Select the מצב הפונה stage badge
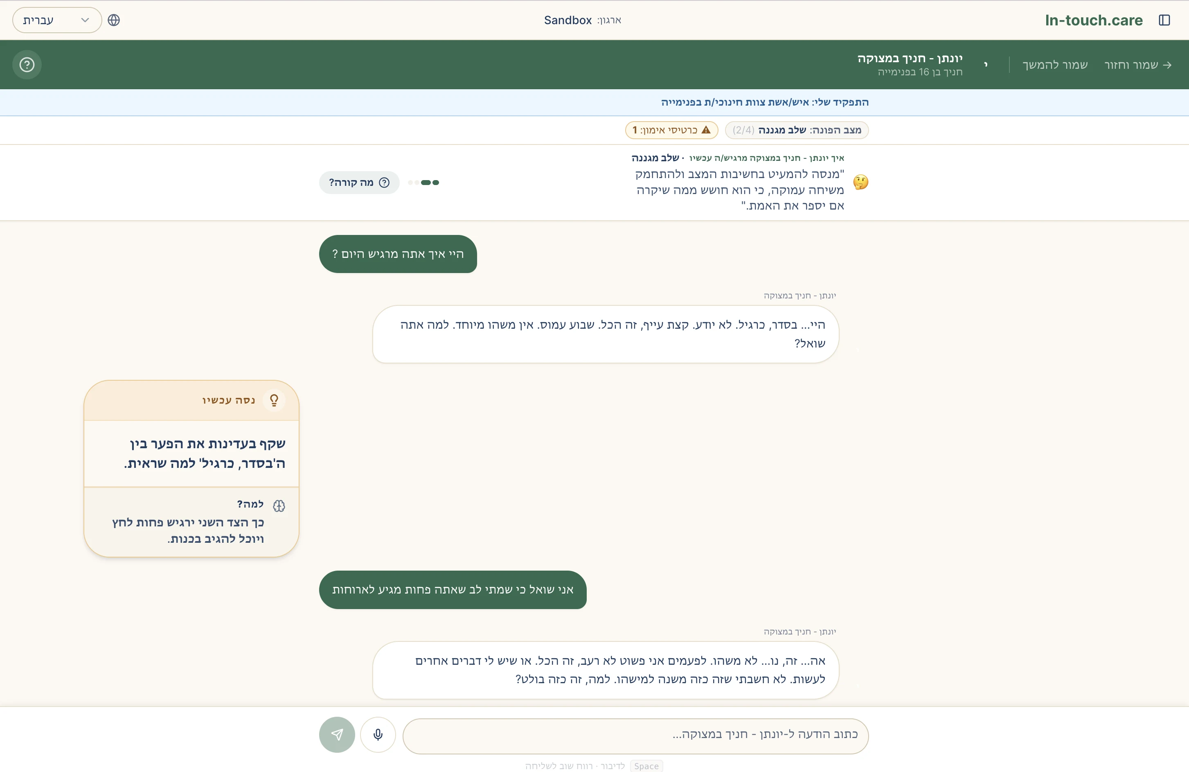 797,130
